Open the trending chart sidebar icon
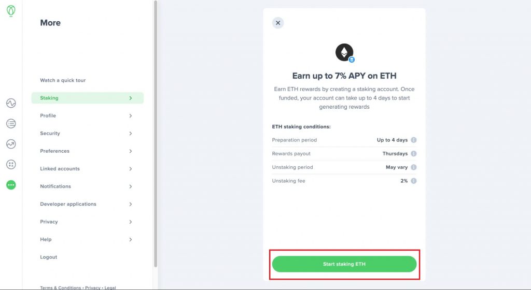 [11, 144]
